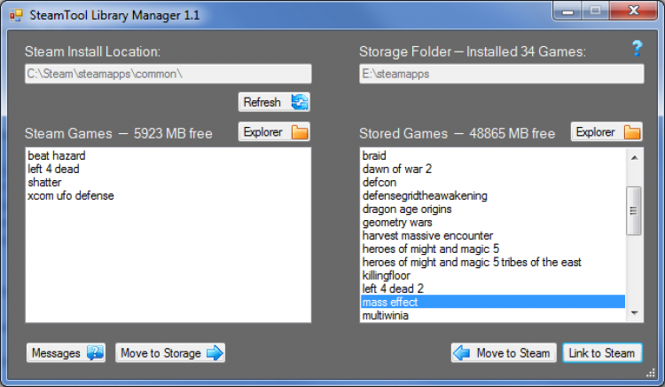Click the blue question mark help icon
Viewport: 665px width, 387px height.
[637, 48]
